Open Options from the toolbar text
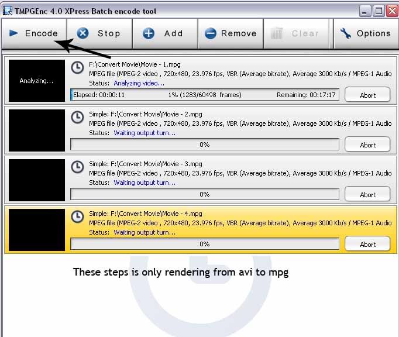Viewport: 399px width, 337px height. (374, 33)
